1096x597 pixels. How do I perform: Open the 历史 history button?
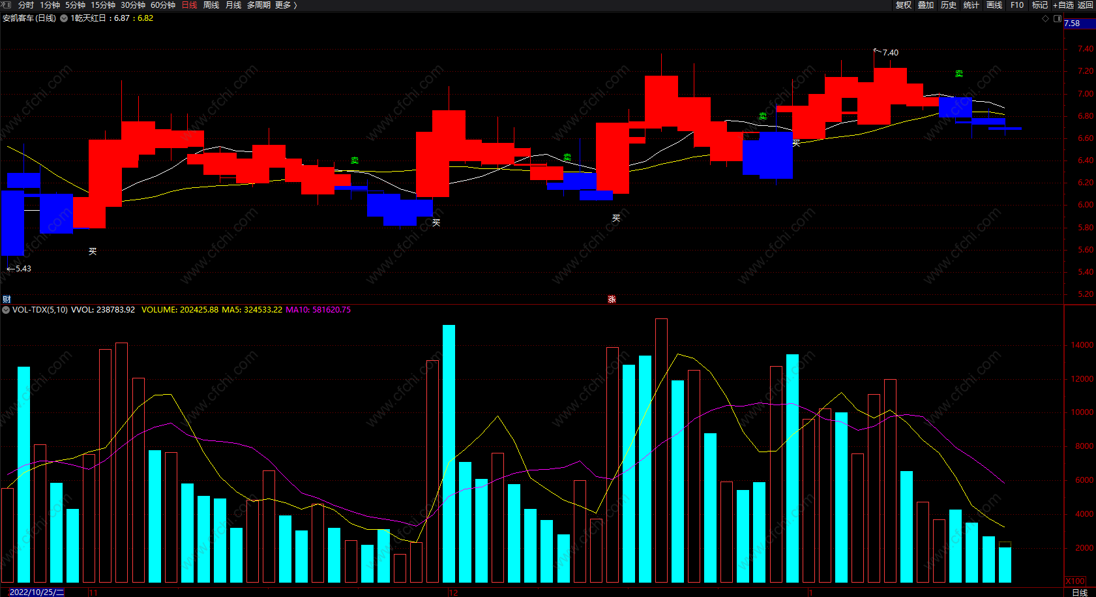[949, 5]
